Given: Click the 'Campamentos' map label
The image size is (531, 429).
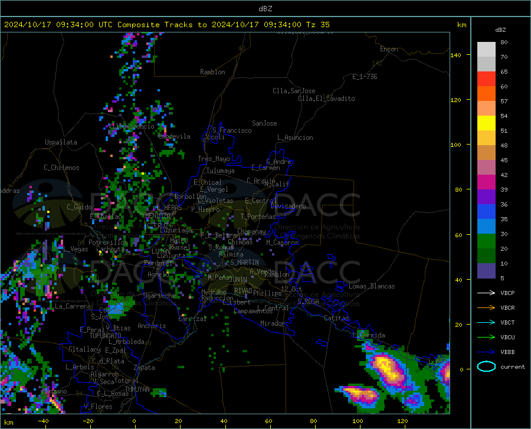Looking at the screenshot, I should click(x=253, y=311).
